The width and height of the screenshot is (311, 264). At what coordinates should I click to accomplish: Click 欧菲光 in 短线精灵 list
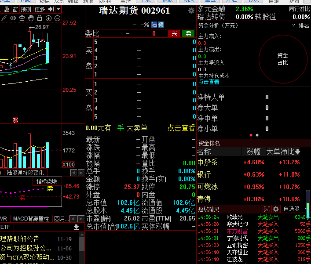[x=234, y=217]
